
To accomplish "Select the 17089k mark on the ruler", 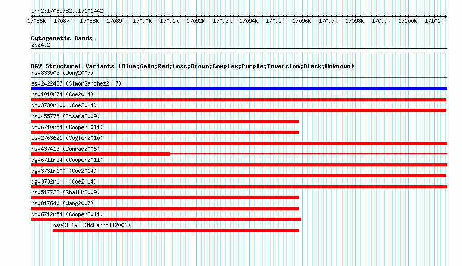I will (x=116, y=21).
